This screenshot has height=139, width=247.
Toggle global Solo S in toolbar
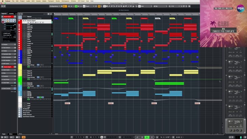(x=71, y=6)
